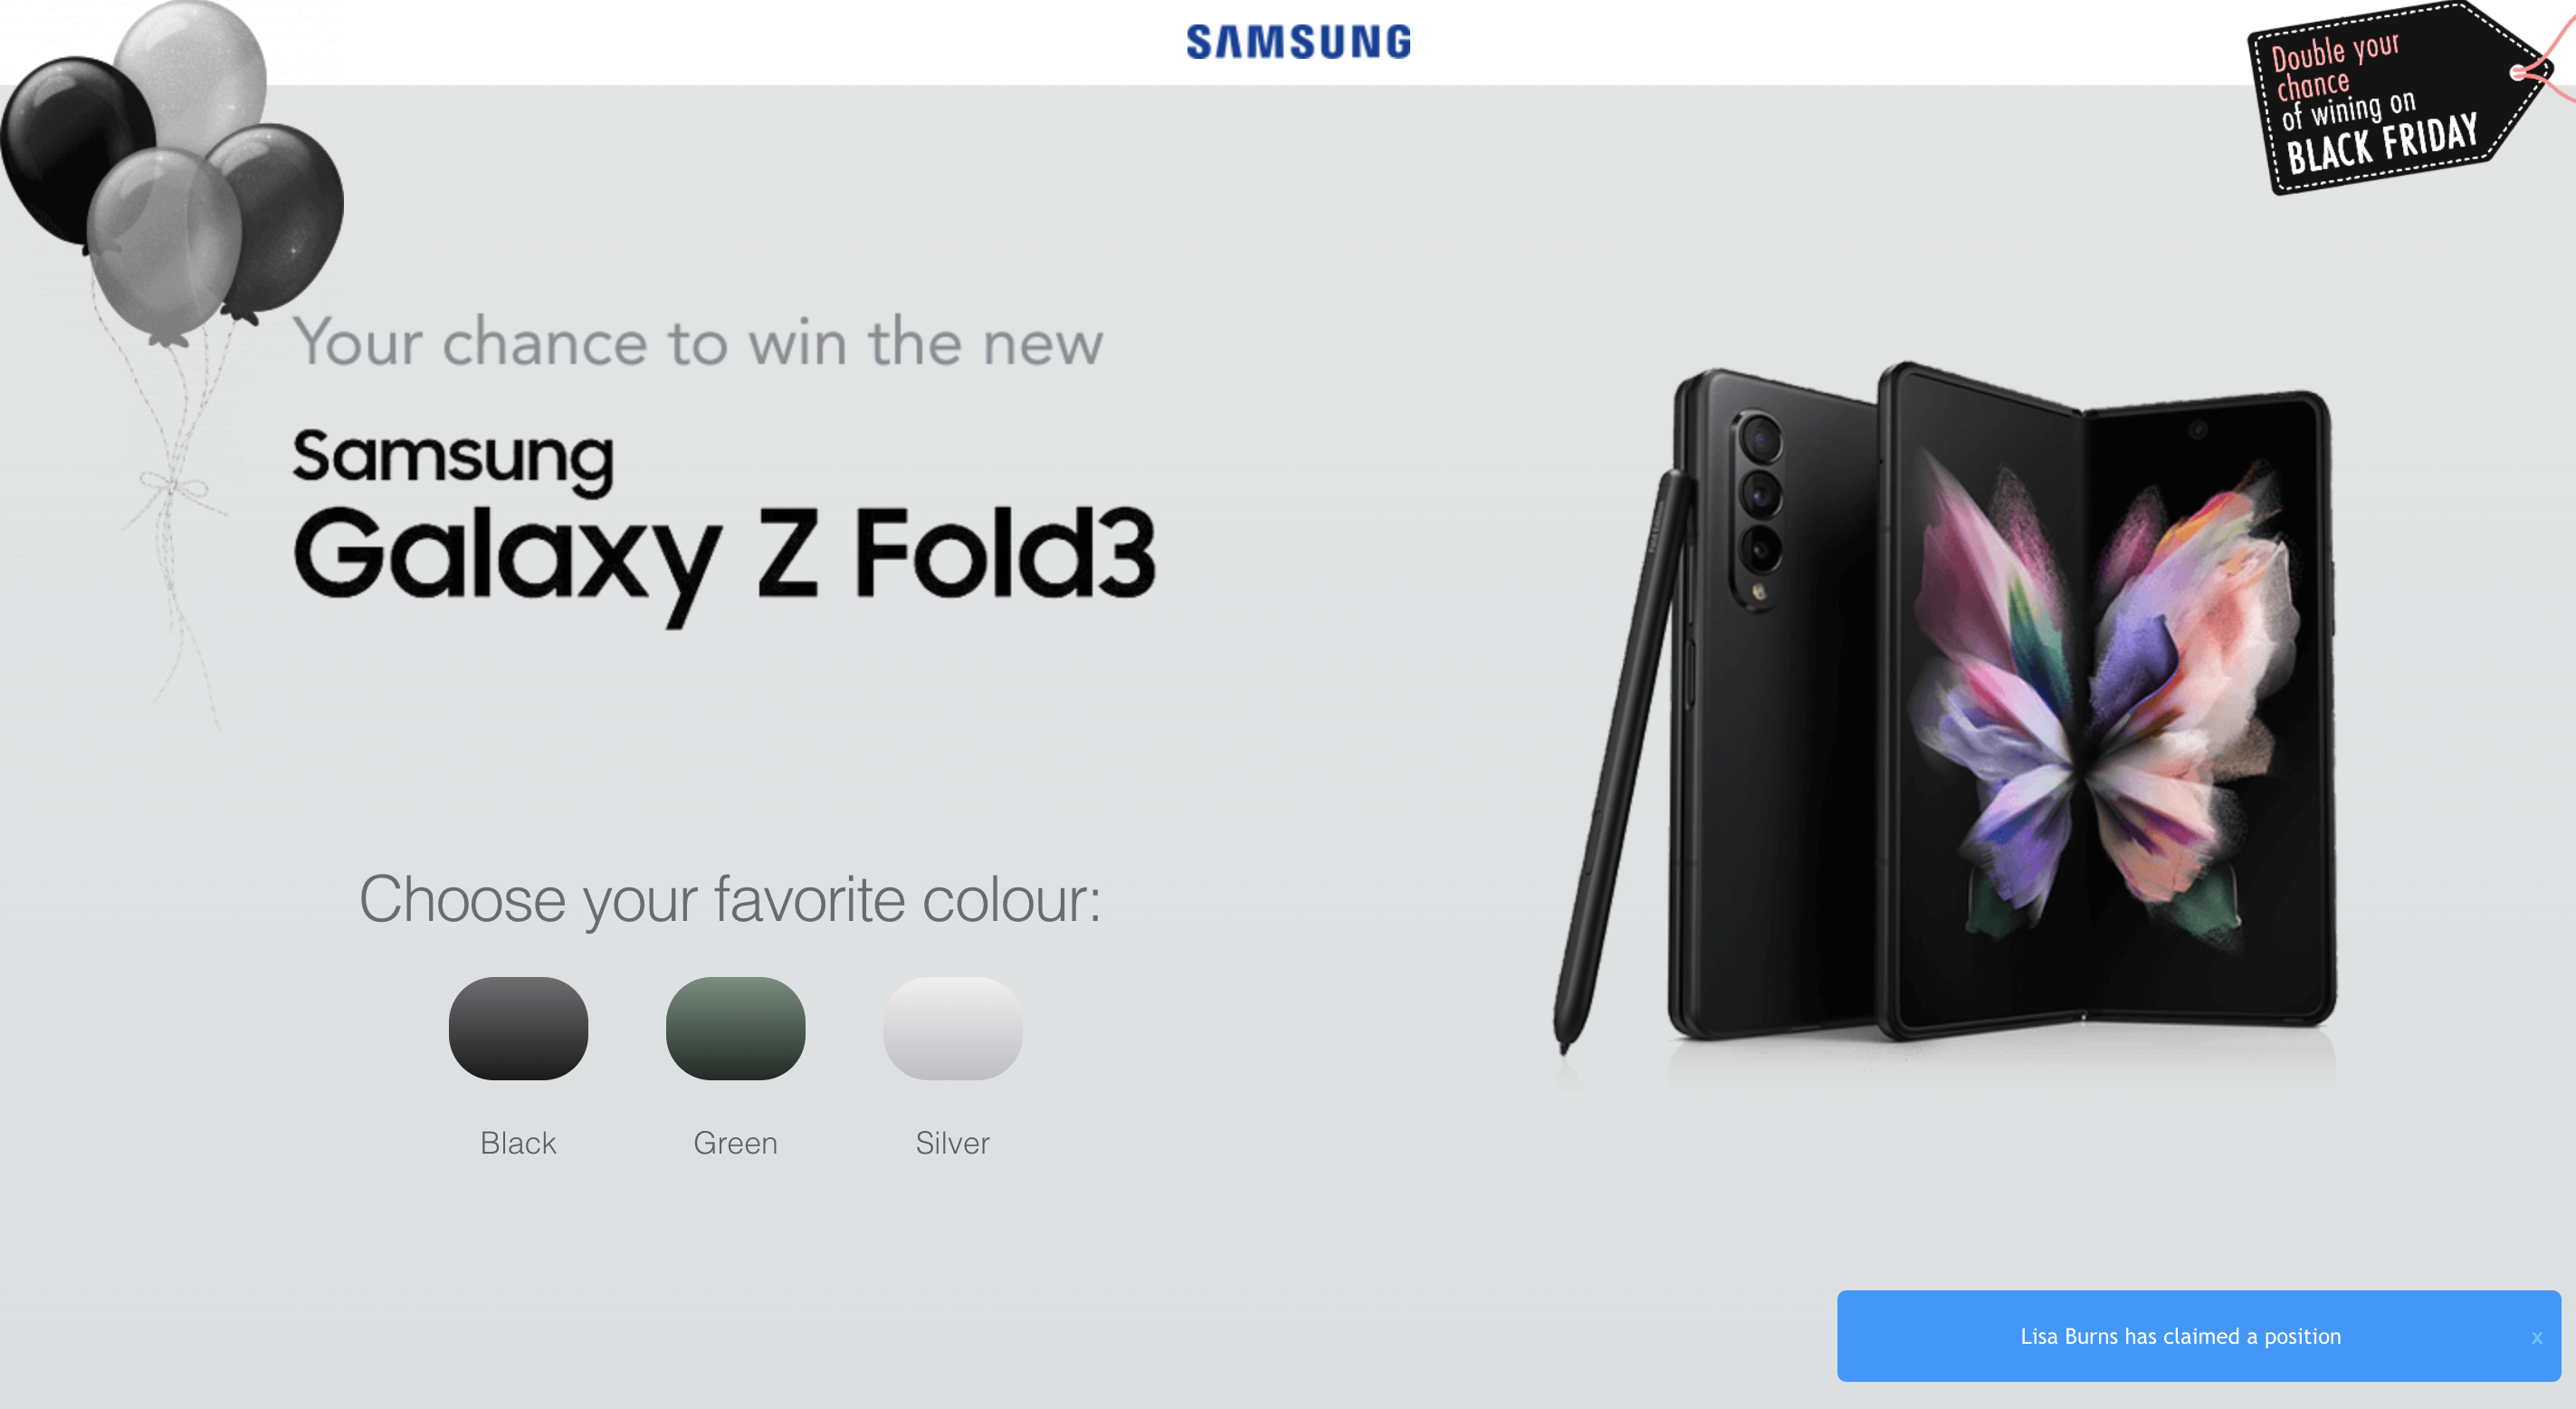Click the Green colour label

(x=735, y=1143)
